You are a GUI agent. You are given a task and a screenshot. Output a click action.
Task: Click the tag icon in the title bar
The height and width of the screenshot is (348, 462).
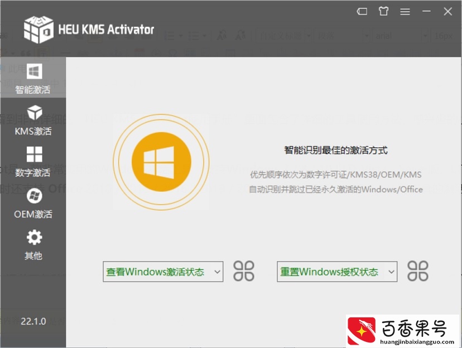362,12
